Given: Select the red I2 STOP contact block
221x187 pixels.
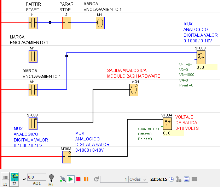Looking at the screenshot, I should tap(66, 23).
